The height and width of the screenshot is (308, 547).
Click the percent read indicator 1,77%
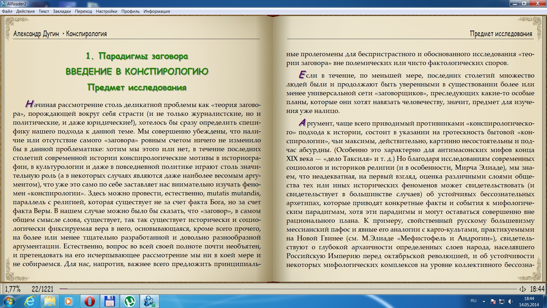(13, 289)
